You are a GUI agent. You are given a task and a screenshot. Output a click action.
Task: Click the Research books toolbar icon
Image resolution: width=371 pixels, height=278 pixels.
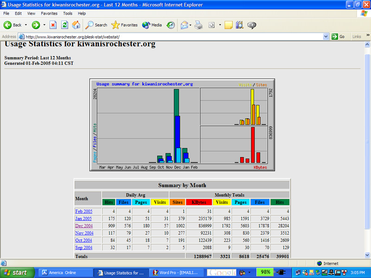pos(239,25)
